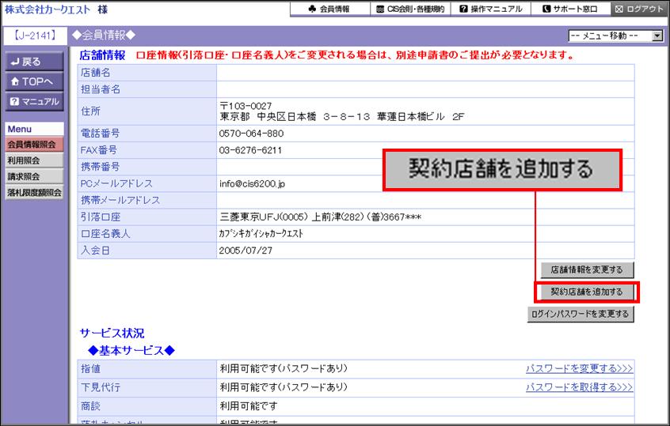Viewport: 670px width, 426px height.
Task: Click パスワードを取得する link for 下見代行
Action: click(579, 387)
